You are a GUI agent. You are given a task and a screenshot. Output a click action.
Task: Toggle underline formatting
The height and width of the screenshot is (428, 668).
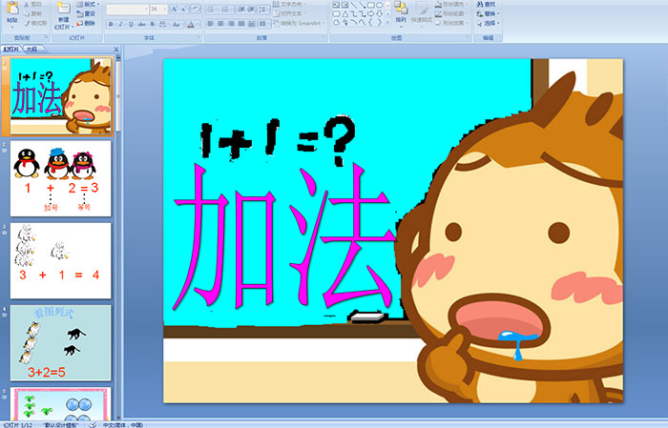click(x=131, y=24)
